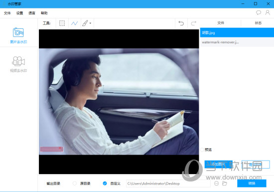Open the feedback chat bubble icon

[x=259, y=12]
